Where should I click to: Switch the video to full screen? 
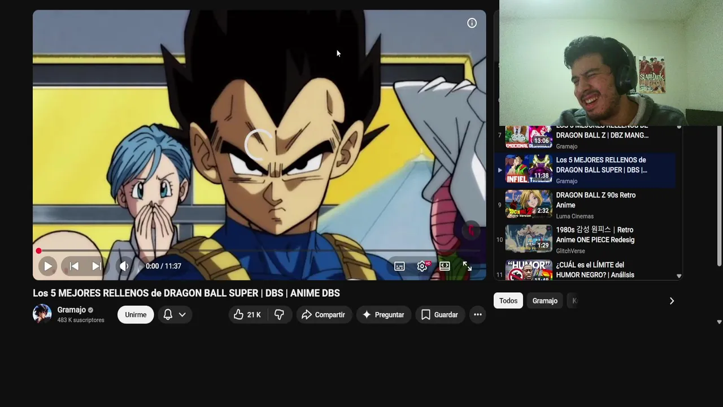click(467, 266)
